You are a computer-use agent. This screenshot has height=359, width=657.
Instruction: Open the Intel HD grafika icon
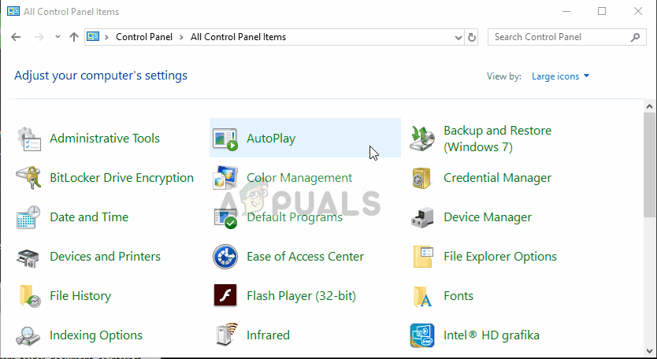tap(423, 335)
